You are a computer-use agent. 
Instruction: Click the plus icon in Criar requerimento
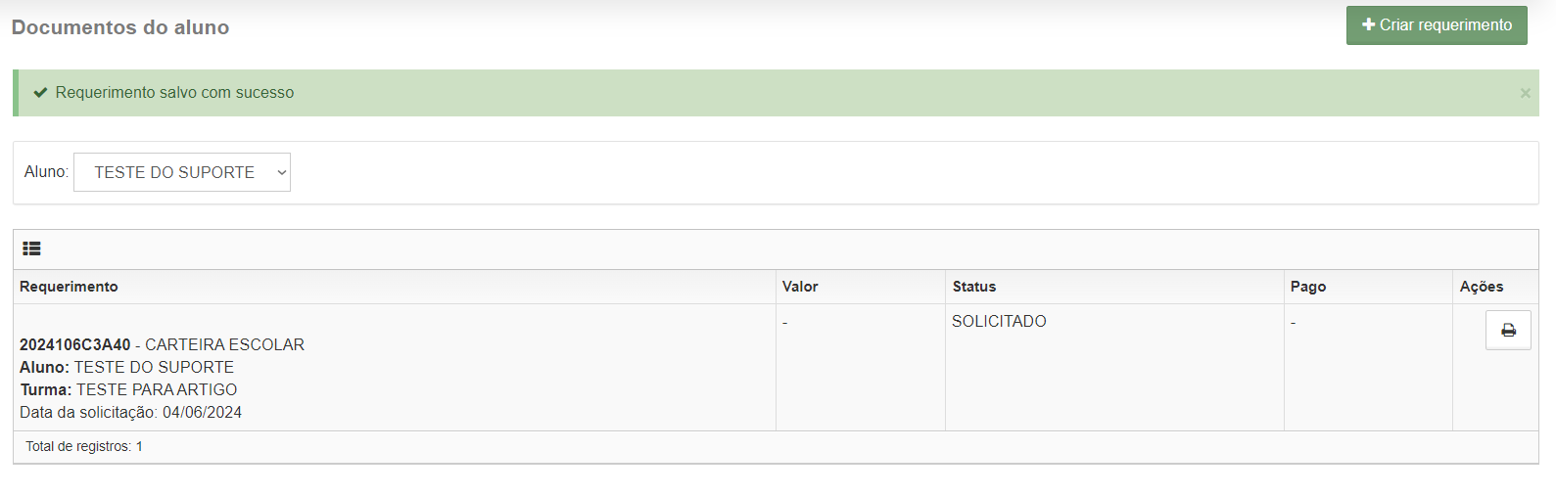(1368, 24)
